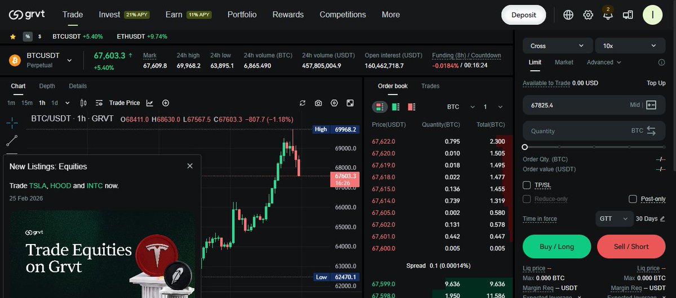The image size is (676, 298).
Task: Expand the Advanced order types dropdown
Action: [x=603, y=62]
